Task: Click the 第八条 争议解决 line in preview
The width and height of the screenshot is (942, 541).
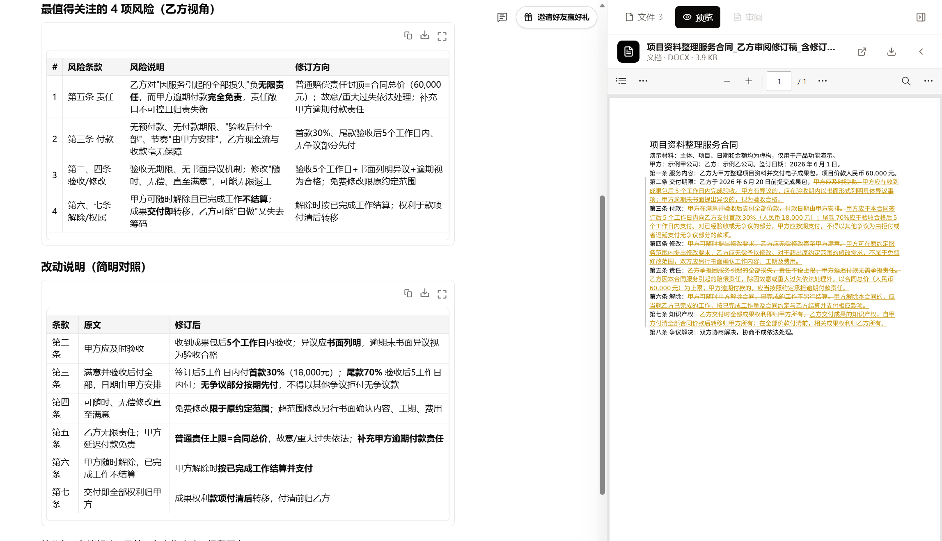Action: (722, 332)
